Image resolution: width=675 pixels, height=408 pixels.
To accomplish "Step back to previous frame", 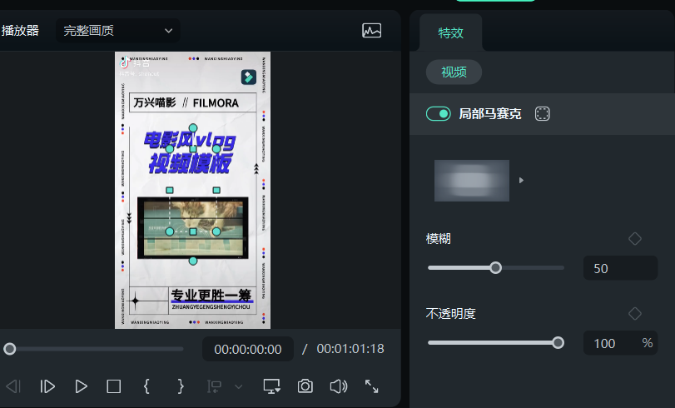I will coord(13,386).
